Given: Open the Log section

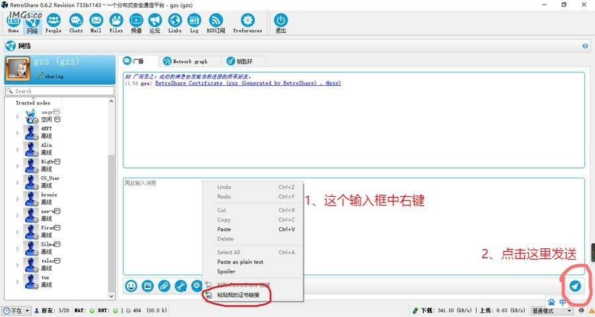Looking at the screenshot, I should click(x=194, y=23).
